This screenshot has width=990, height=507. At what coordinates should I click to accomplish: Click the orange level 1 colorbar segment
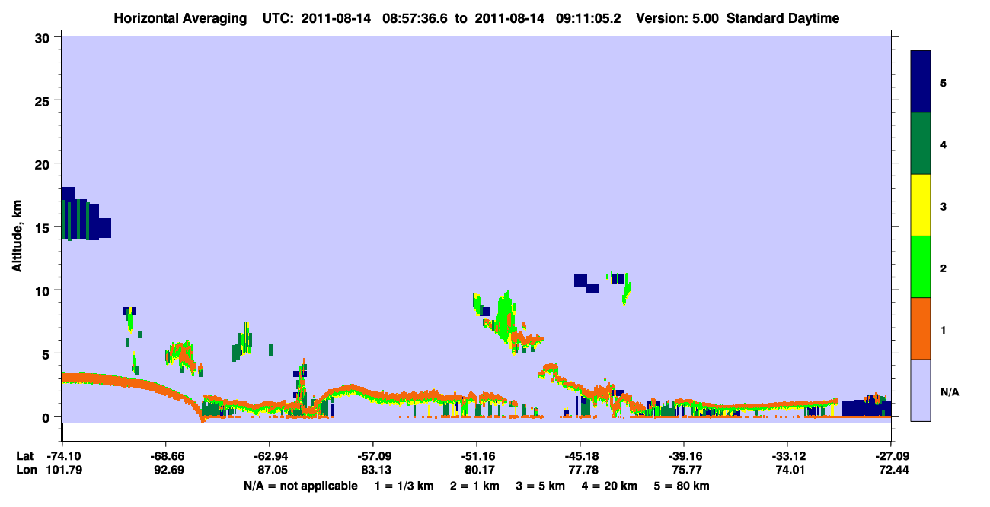click(x=921, y=328)
